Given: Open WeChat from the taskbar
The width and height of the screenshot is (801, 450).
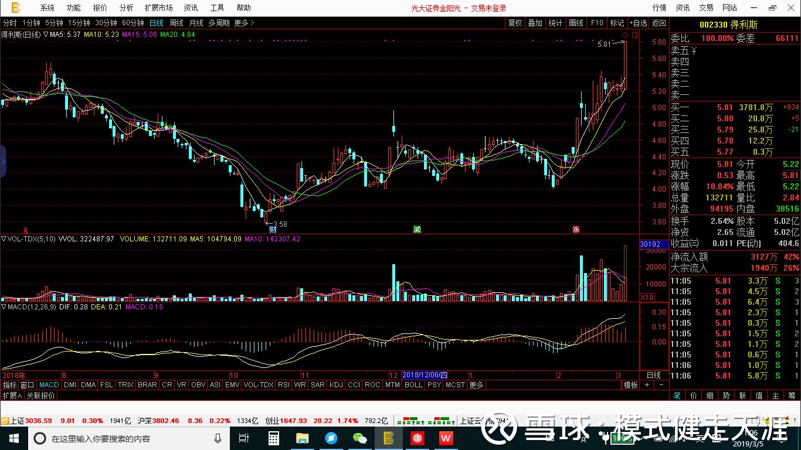Looking at the screenshot, I should [359, 438].
